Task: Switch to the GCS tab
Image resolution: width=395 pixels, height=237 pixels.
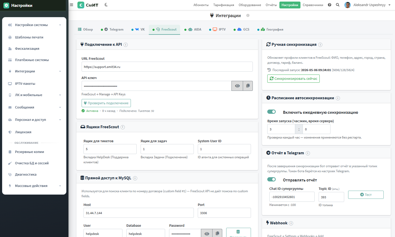Action: [x=241, y=29]
